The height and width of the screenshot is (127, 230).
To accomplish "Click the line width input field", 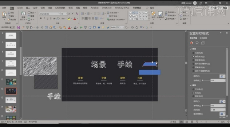I will 218,110.
